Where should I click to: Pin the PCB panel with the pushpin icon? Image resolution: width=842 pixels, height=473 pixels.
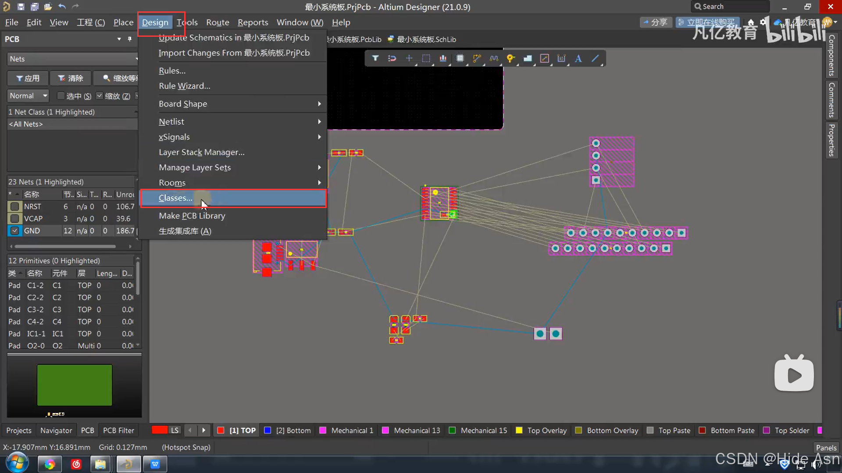(129, 39)
